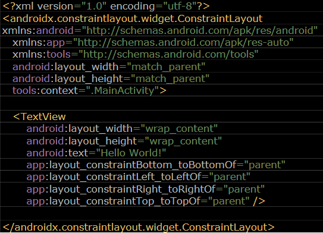This screenshot has height=233, width=323.
Task: Click the xmlns:android namespace line
Action: point(160,31)
